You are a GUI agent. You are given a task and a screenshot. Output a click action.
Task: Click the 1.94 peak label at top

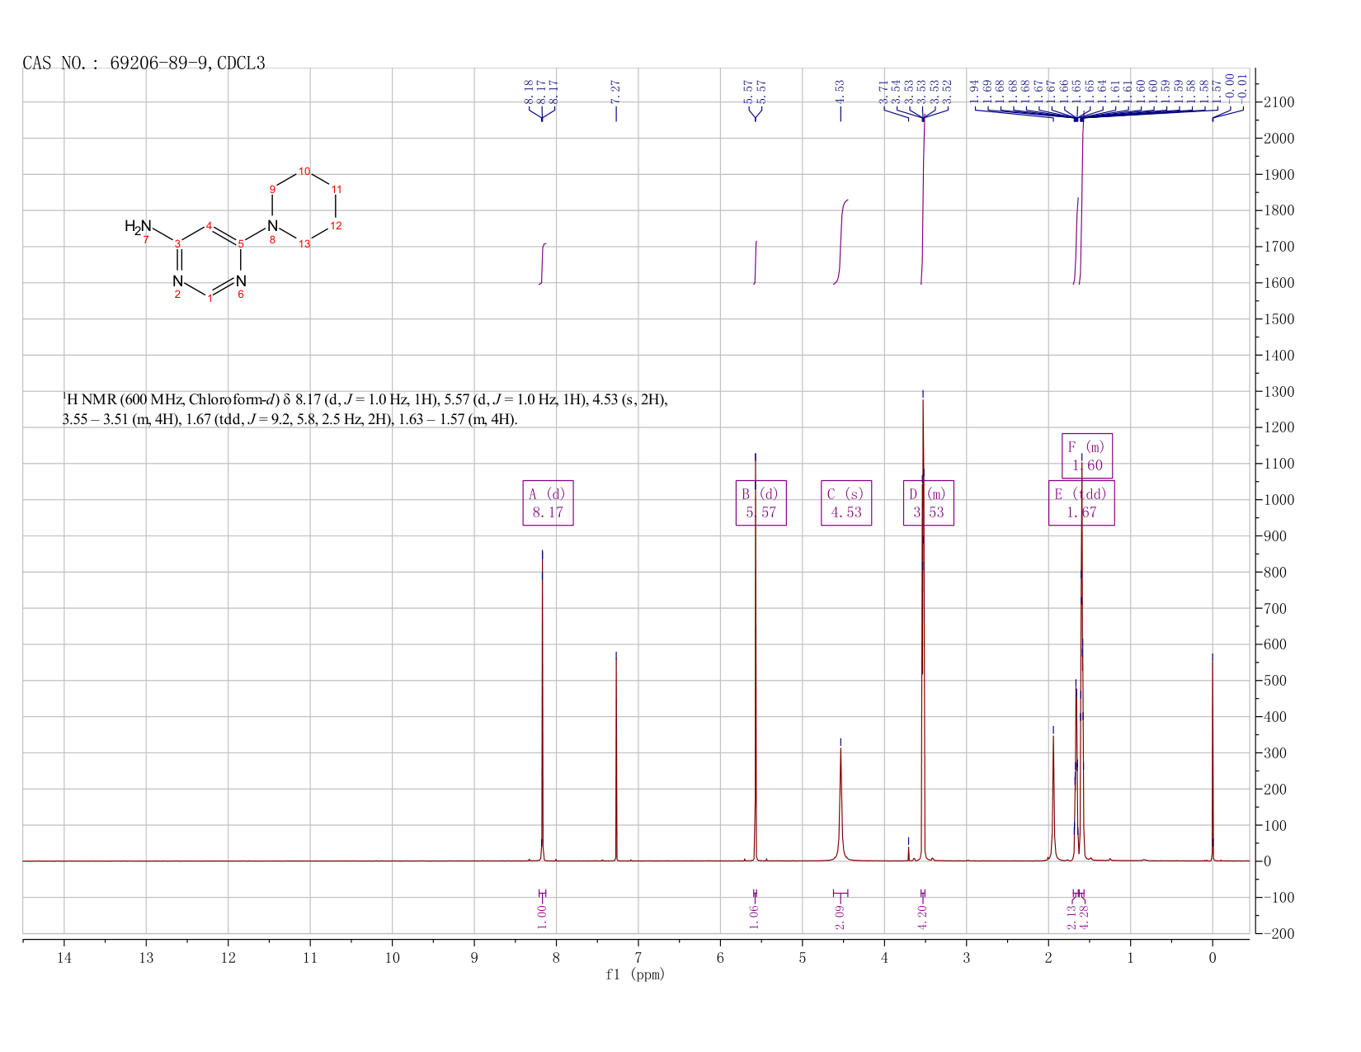tap(974, 91)
